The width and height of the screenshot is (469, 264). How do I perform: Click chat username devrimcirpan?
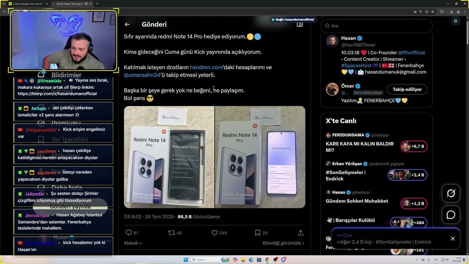[38, 216]
